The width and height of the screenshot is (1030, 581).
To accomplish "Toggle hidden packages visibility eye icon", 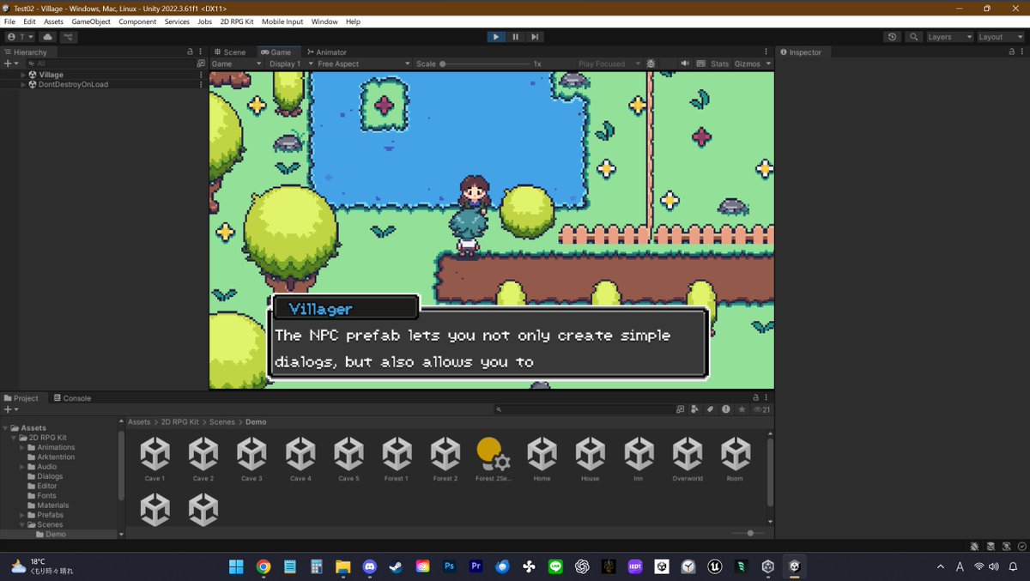I will click(x=761, y=409).
